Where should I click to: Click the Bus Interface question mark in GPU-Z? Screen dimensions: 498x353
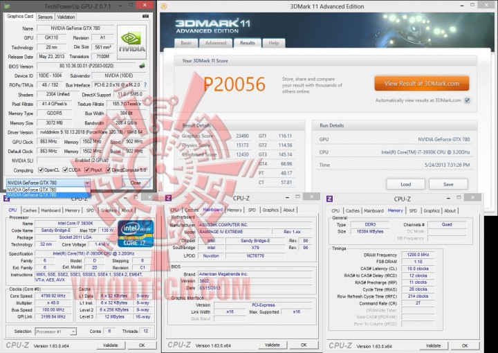click(x=145, y=85)
